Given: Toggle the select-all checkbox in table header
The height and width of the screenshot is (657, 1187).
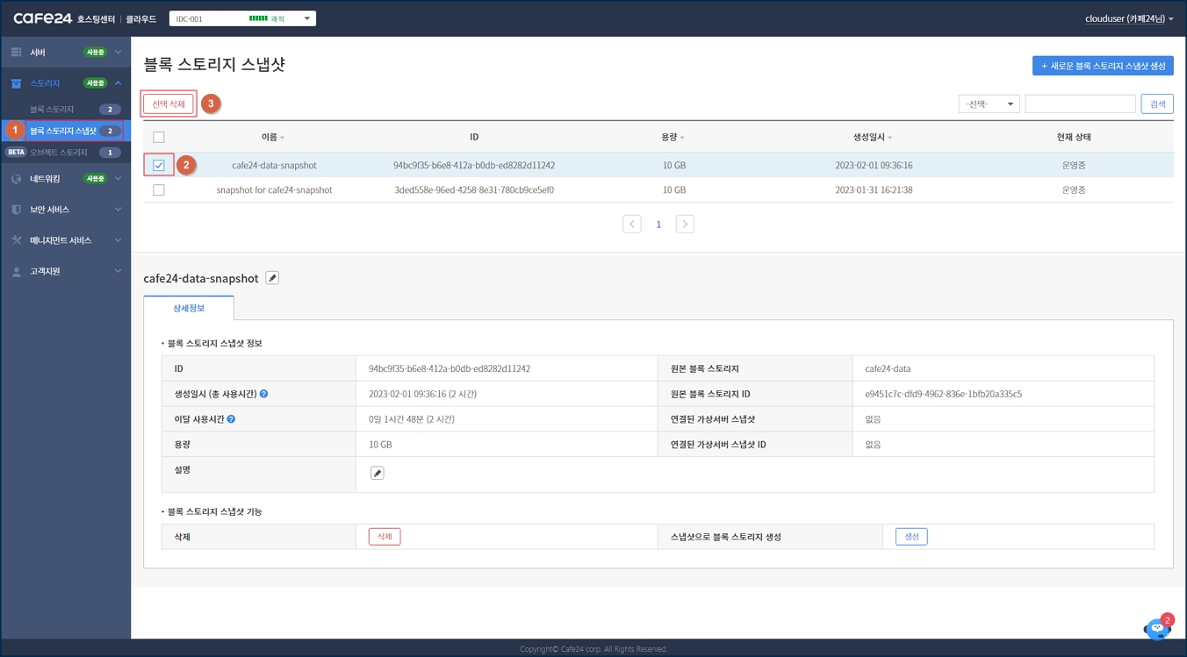Looking at the screenshot, I should [159, 137].
